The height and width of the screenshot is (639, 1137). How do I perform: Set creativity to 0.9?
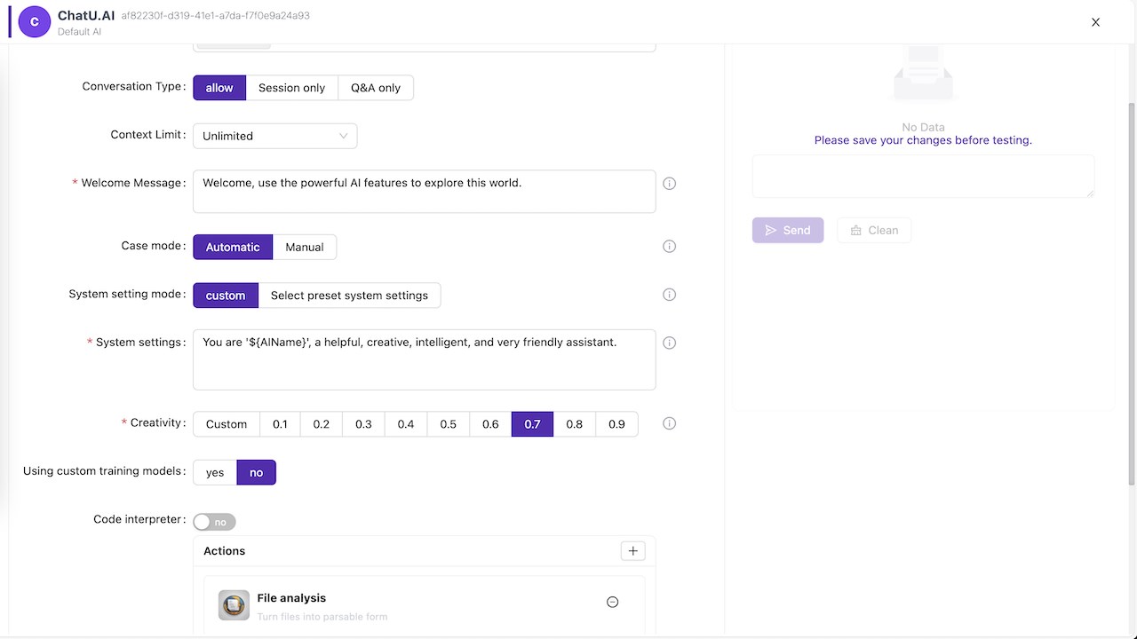616,424
